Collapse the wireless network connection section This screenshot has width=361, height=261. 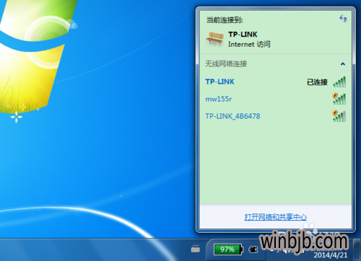click(343, 64)
